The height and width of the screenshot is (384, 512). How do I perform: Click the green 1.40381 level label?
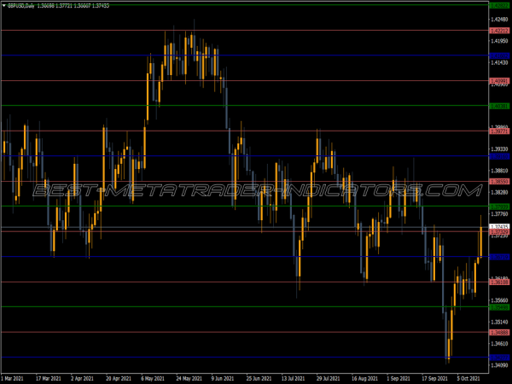(499, 106)
